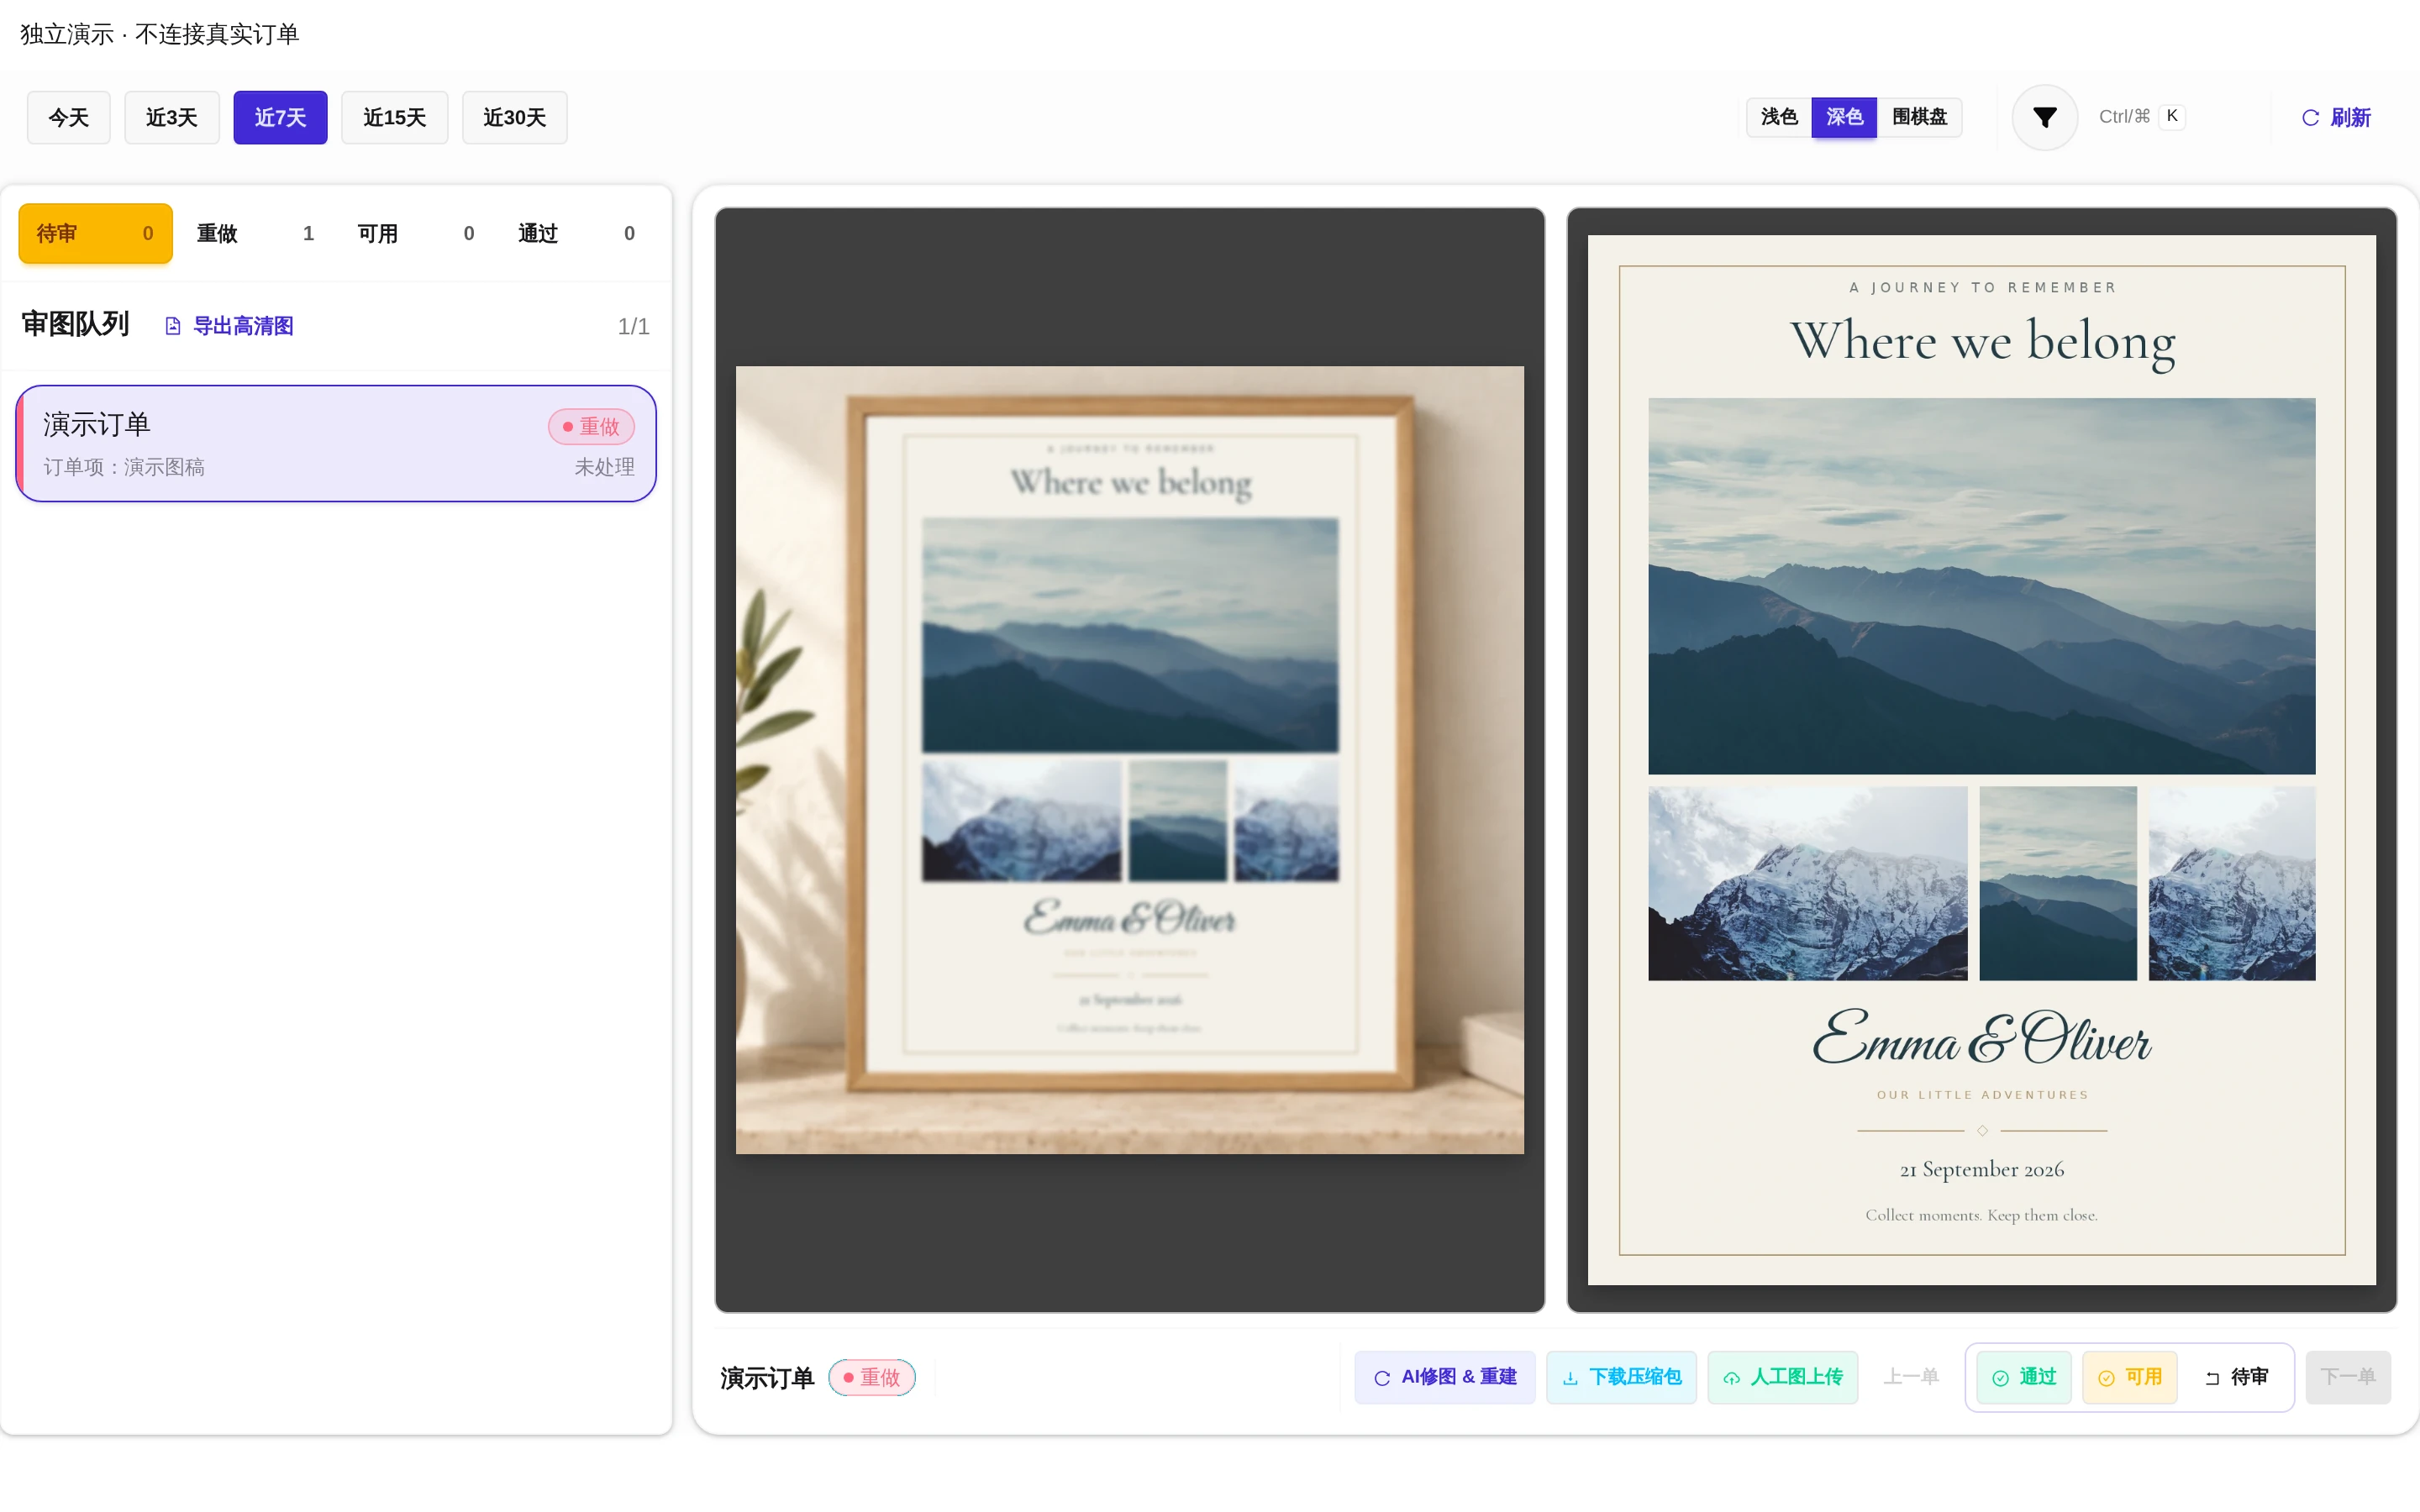Click the 上一单 button
Viewport: 2420px width, 1512px height.
(1911, 1377)
